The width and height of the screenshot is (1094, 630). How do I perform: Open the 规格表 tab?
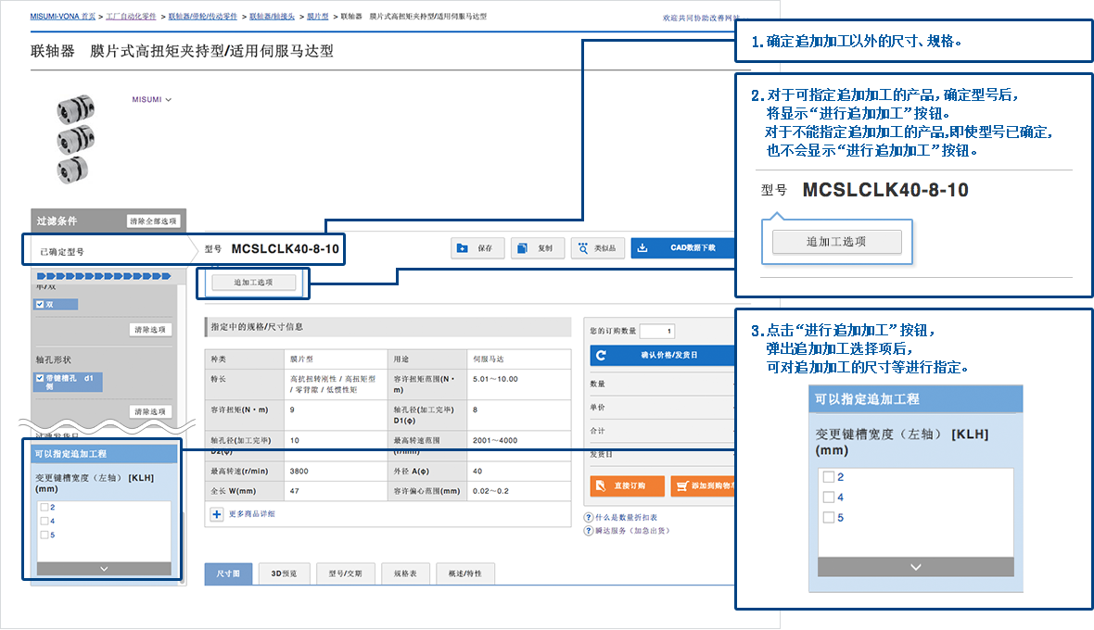tap(405, 573)
